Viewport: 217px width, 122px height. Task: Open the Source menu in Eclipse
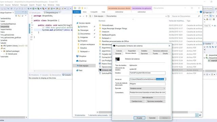[8, 5]
